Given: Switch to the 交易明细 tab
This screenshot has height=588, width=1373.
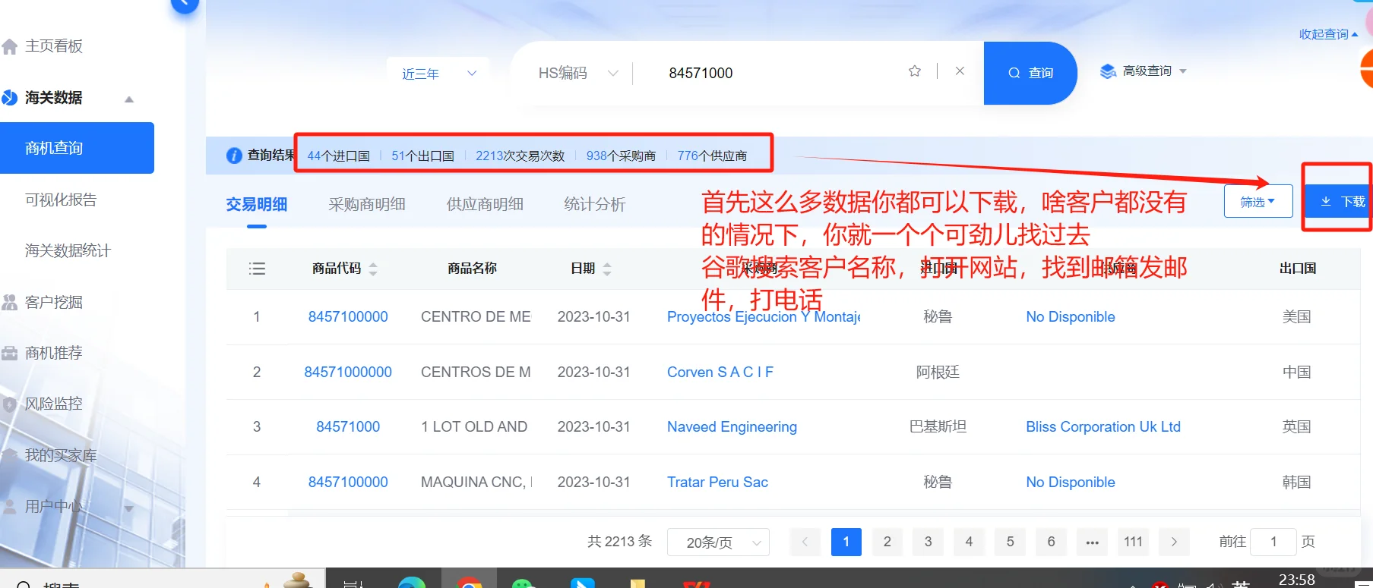Looking at the screenshot, I should coord(257,204).
